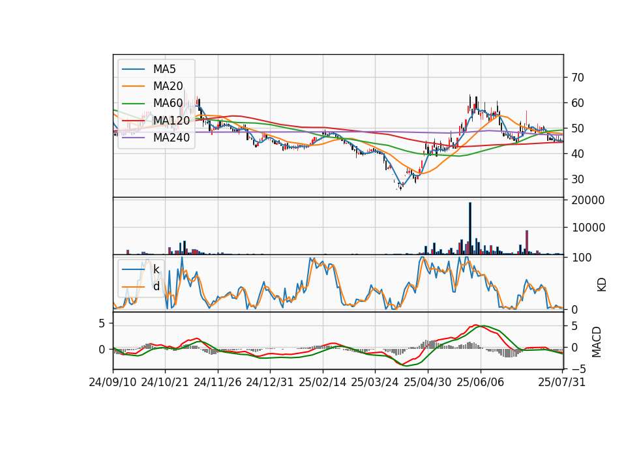Viewport: 626px width, 450px height.
Task: Click the 50 price axis tick label
Action: (x=578, y=128)
